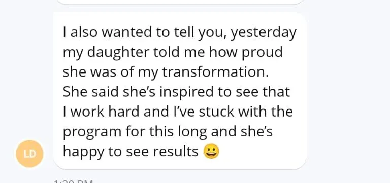Click the letters LD inside the avatar
The height and width of the screenshot is (183, 390).
[29, 154]
